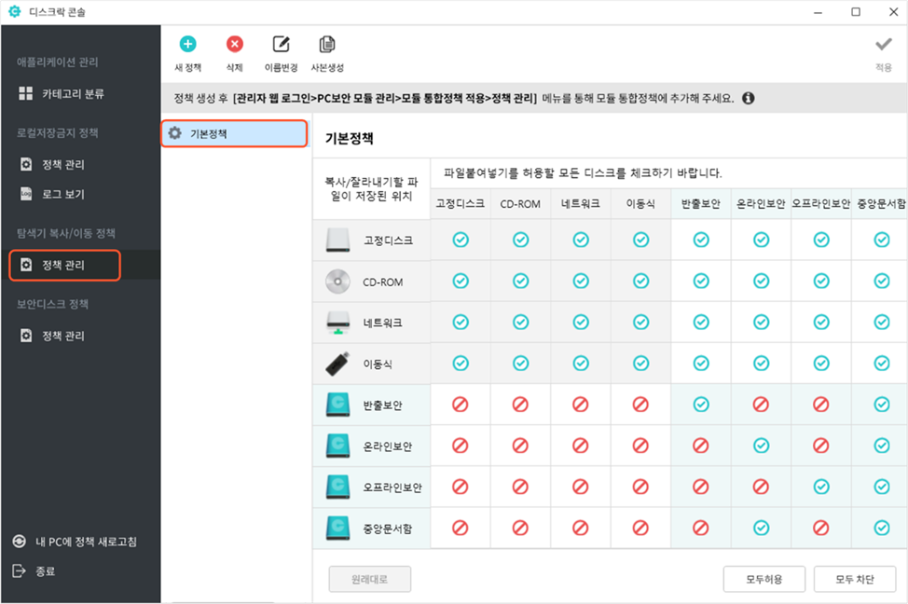Click the red 삭제 delete icon

(x=235, y=45)
